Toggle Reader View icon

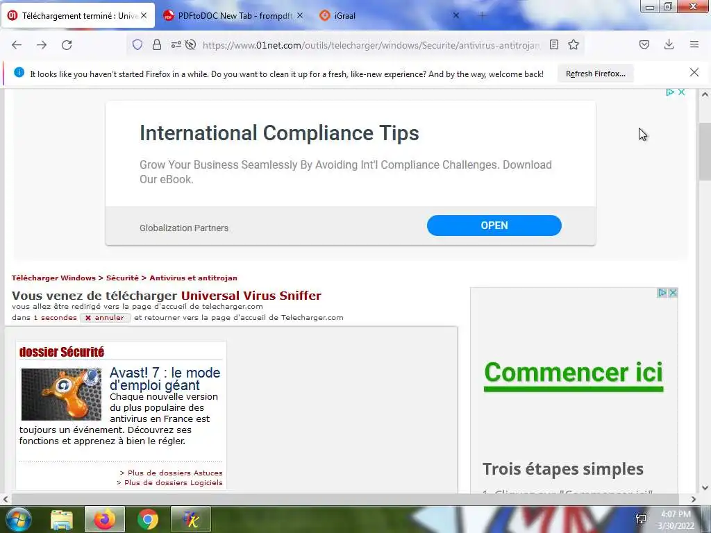coord(553,44)
